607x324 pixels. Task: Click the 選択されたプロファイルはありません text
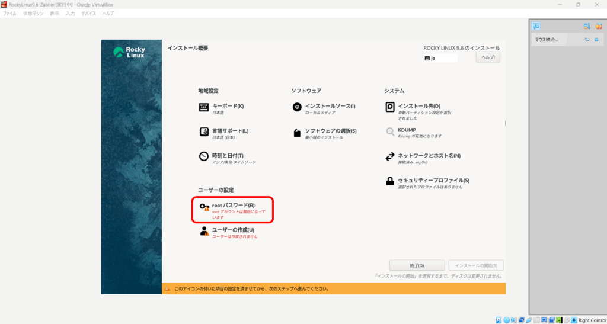tap(430, 187)
